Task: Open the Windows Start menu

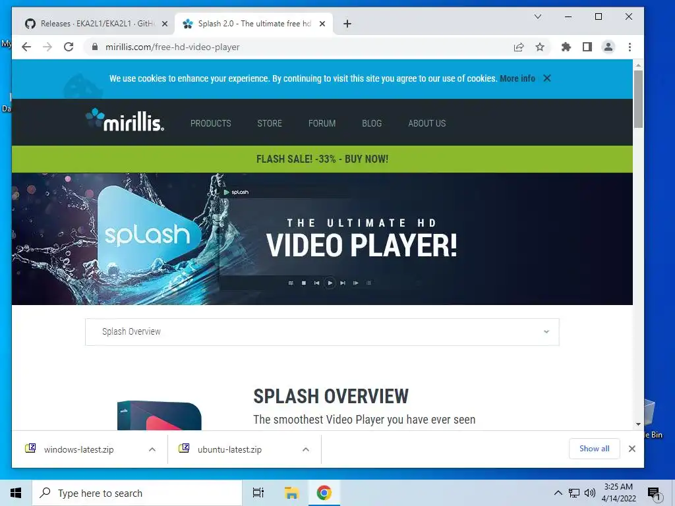Action: coord(16,493)
